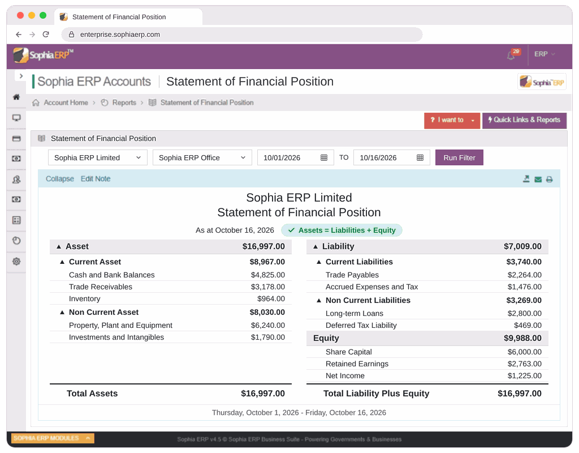579x453 pixels.
Task: Click the Trade Payables row
Action: coord(427,275)
